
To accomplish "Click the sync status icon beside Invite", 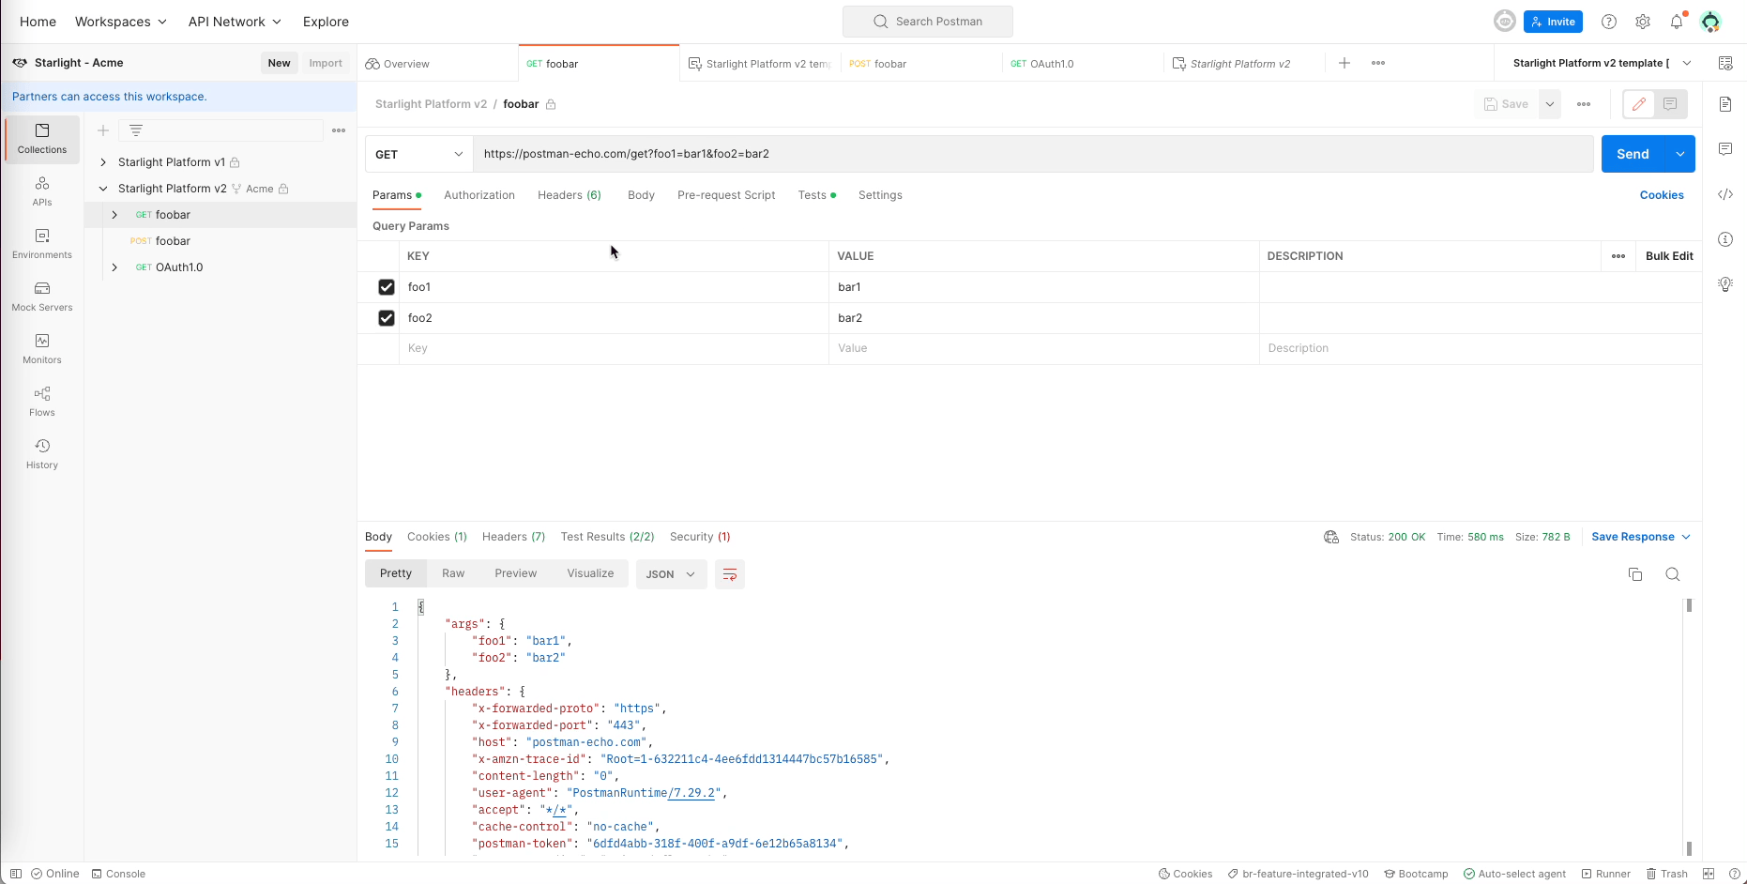I will (1505, 22).
